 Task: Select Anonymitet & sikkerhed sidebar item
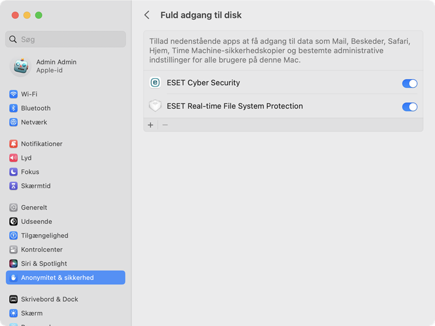(x=66, y=278)
